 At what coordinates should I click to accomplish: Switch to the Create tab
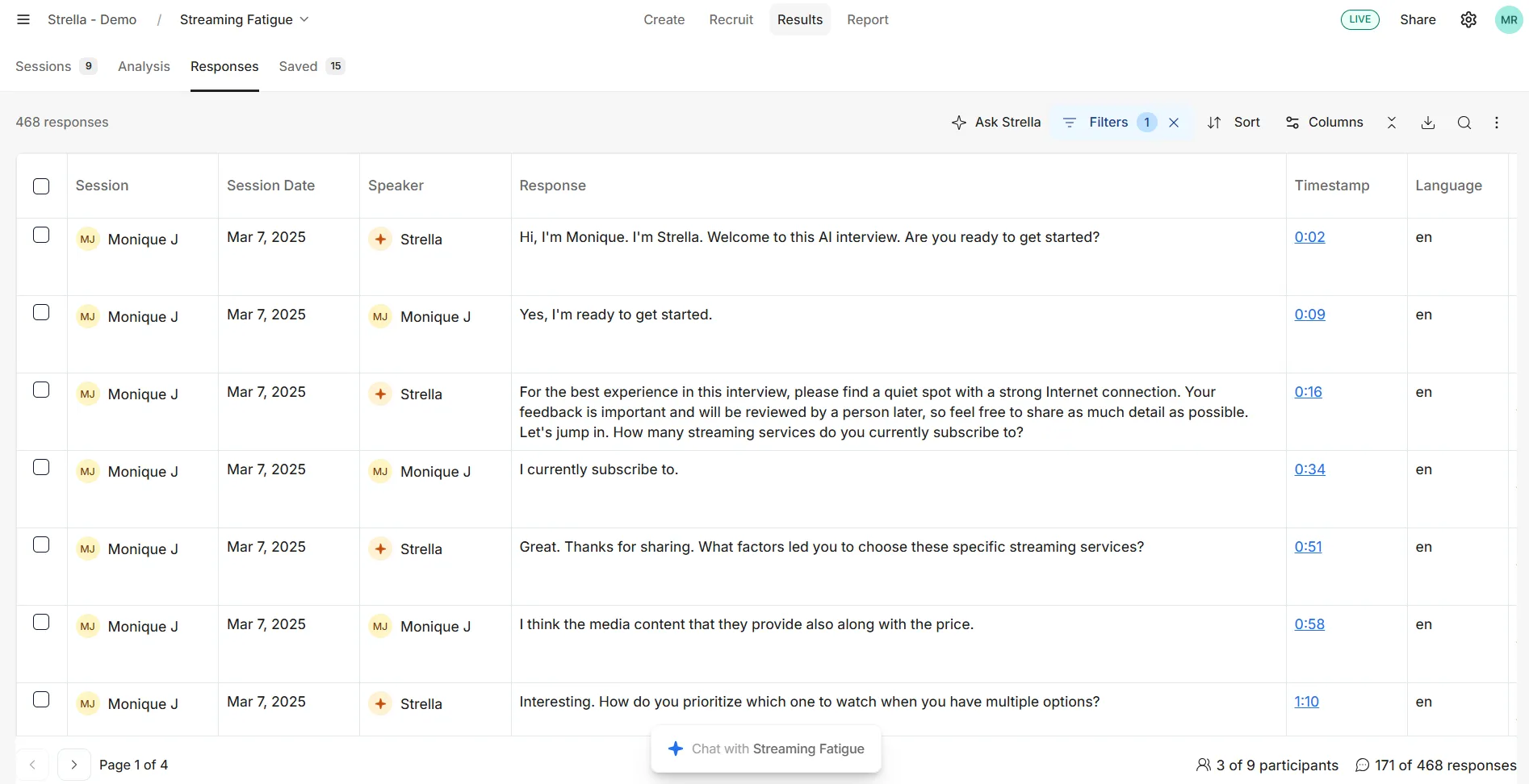click(664, 19)
